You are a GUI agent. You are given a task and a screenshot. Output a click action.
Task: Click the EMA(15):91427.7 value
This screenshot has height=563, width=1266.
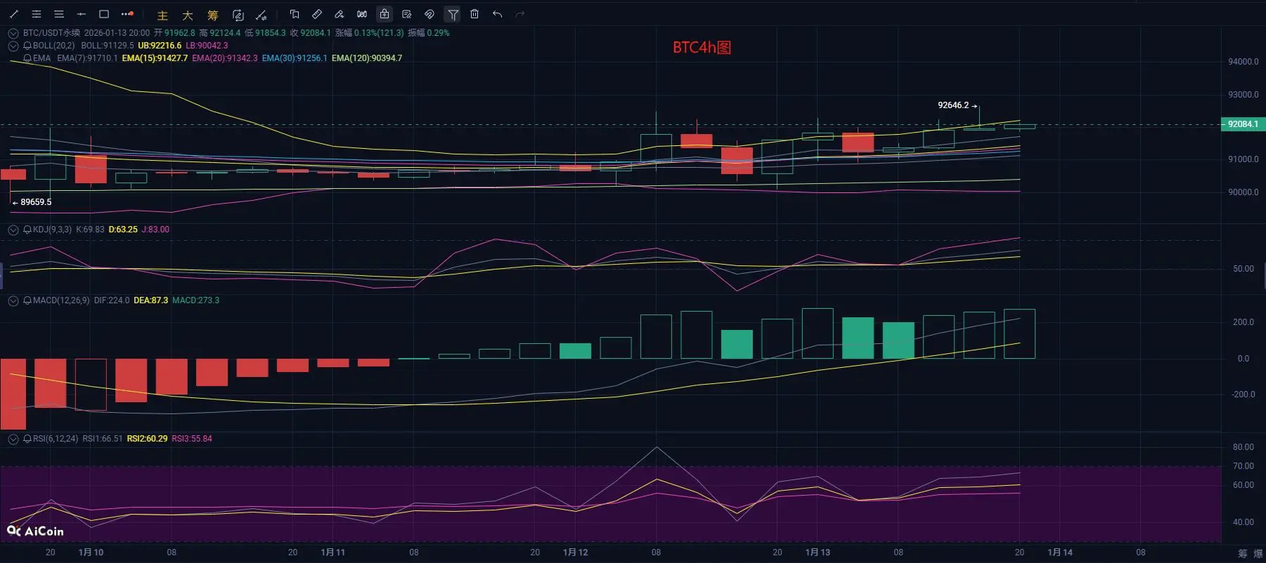click(x=155, y=58)
